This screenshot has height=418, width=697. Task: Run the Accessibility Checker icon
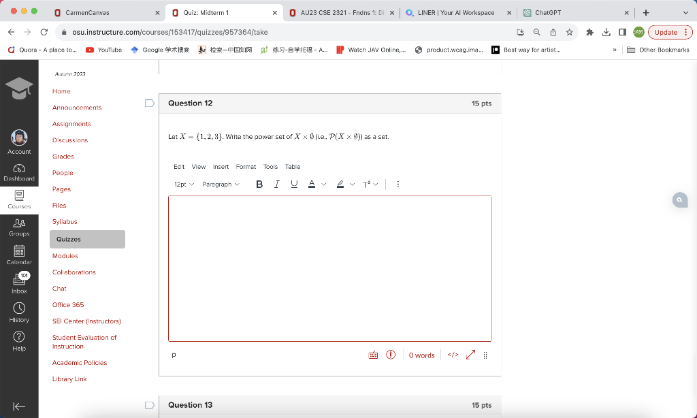[390, 355]
